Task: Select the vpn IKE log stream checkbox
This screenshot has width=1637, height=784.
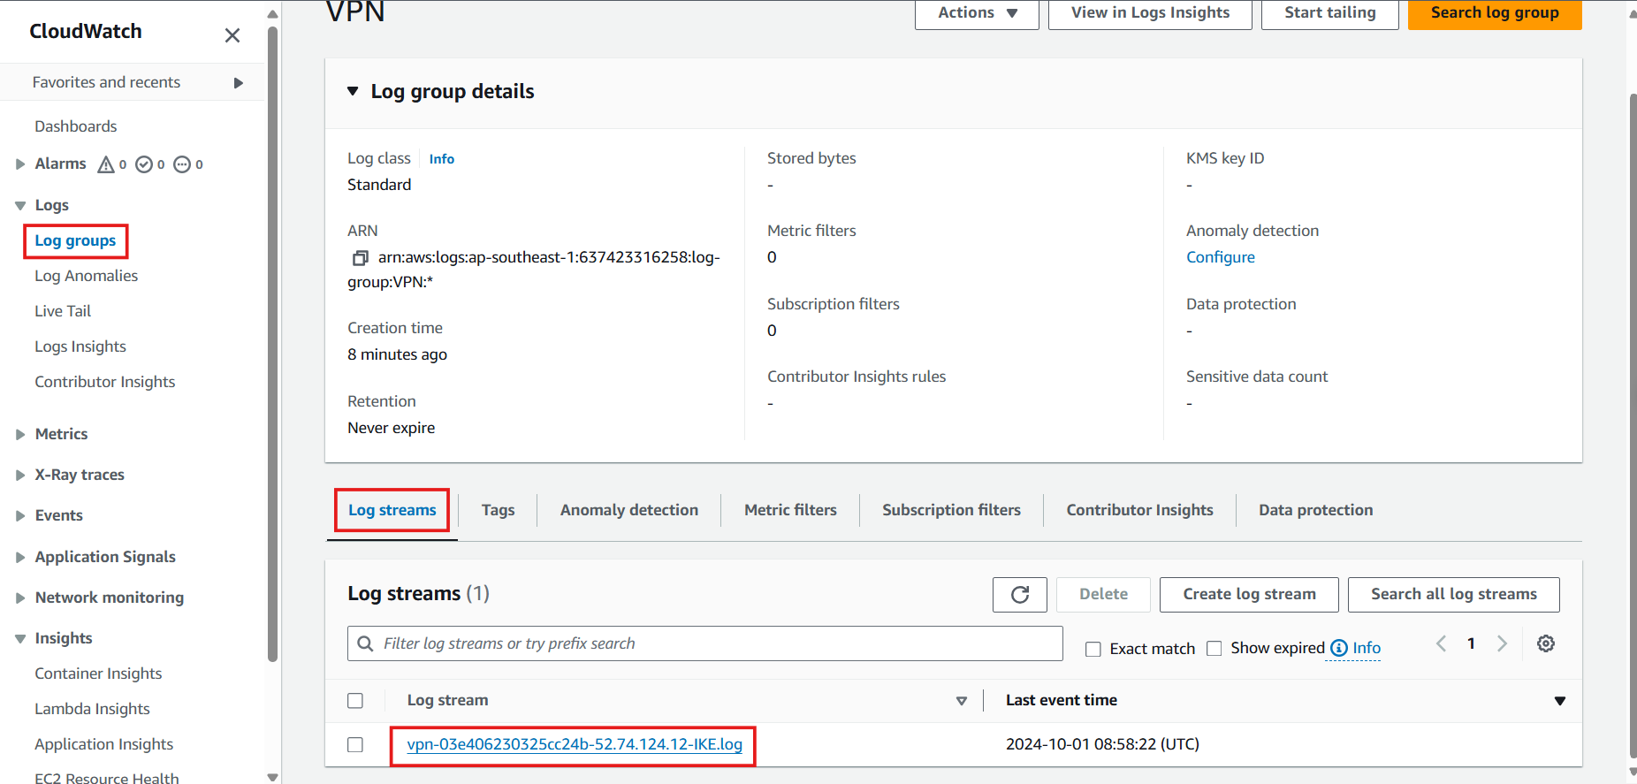Action: coord(355,745)
